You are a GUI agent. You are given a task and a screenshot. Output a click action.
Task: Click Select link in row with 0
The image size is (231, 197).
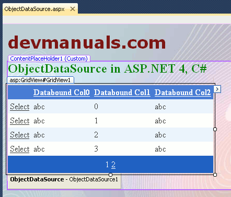tap(20, 107)
